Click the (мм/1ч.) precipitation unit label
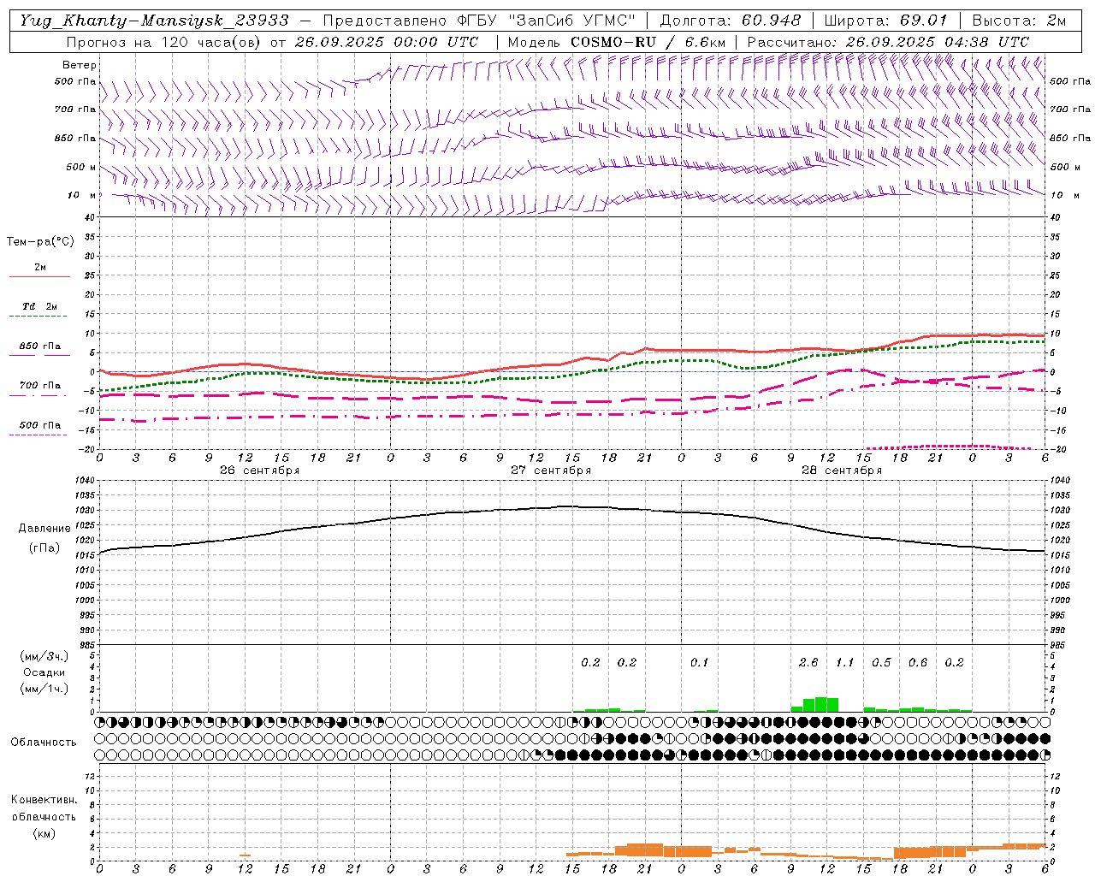The width and height of the screenshot is (1095, 876). pyautogui.click(x=44, y=689)
